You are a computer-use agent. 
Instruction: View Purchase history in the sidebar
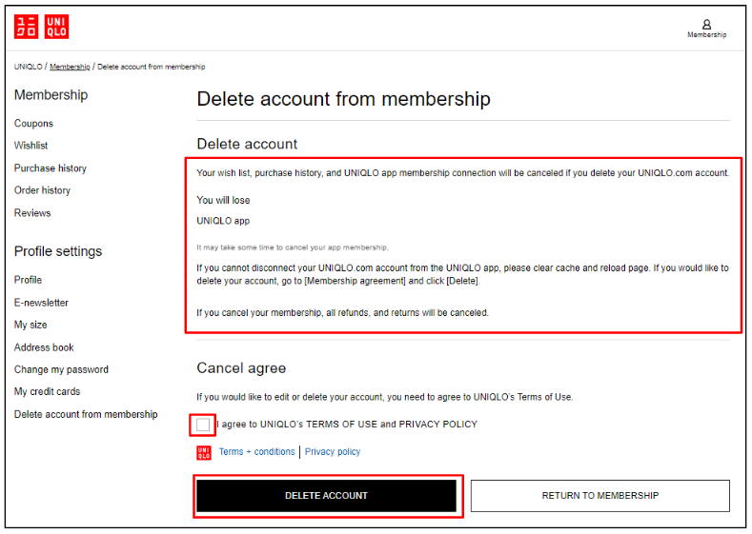coord(50,168)
